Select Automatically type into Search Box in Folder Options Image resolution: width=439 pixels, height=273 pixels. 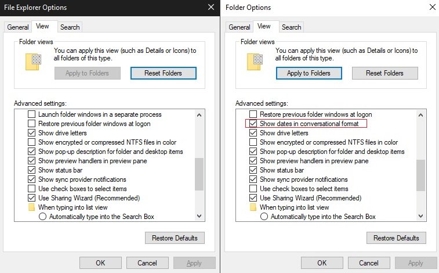click(x=264, y=217)
